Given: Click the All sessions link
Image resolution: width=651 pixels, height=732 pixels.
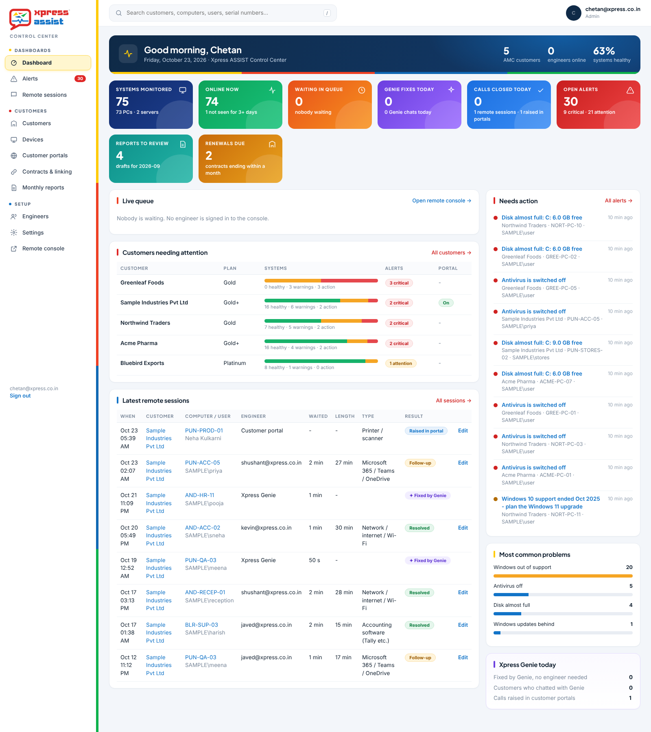Looking at the screenshot, I should pos(453,401).
